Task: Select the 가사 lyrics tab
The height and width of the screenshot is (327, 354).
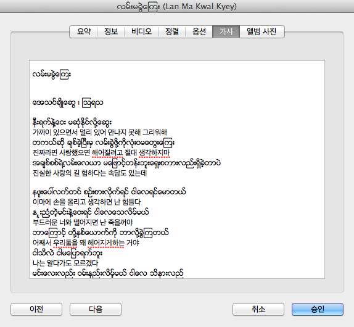Action: click(226, 31)
